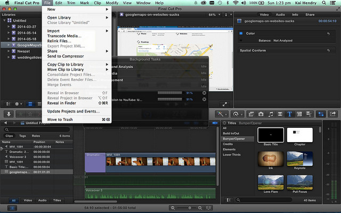
Task: Toggle the Balance checkbox
Action: (241, 40)
